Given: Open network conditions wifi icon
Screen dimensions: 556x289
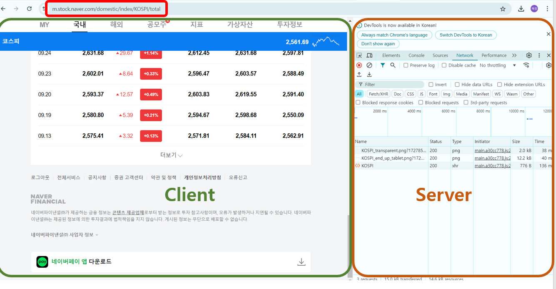Looking at the screenshot, I should click(526, 65).
